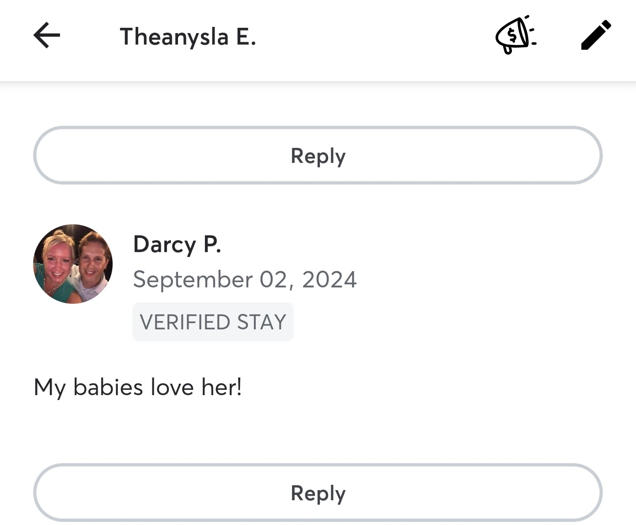The image size is (636, 525).
Task: Tap the circular avatar beside Darcy P.
Action: click(73, 264)
